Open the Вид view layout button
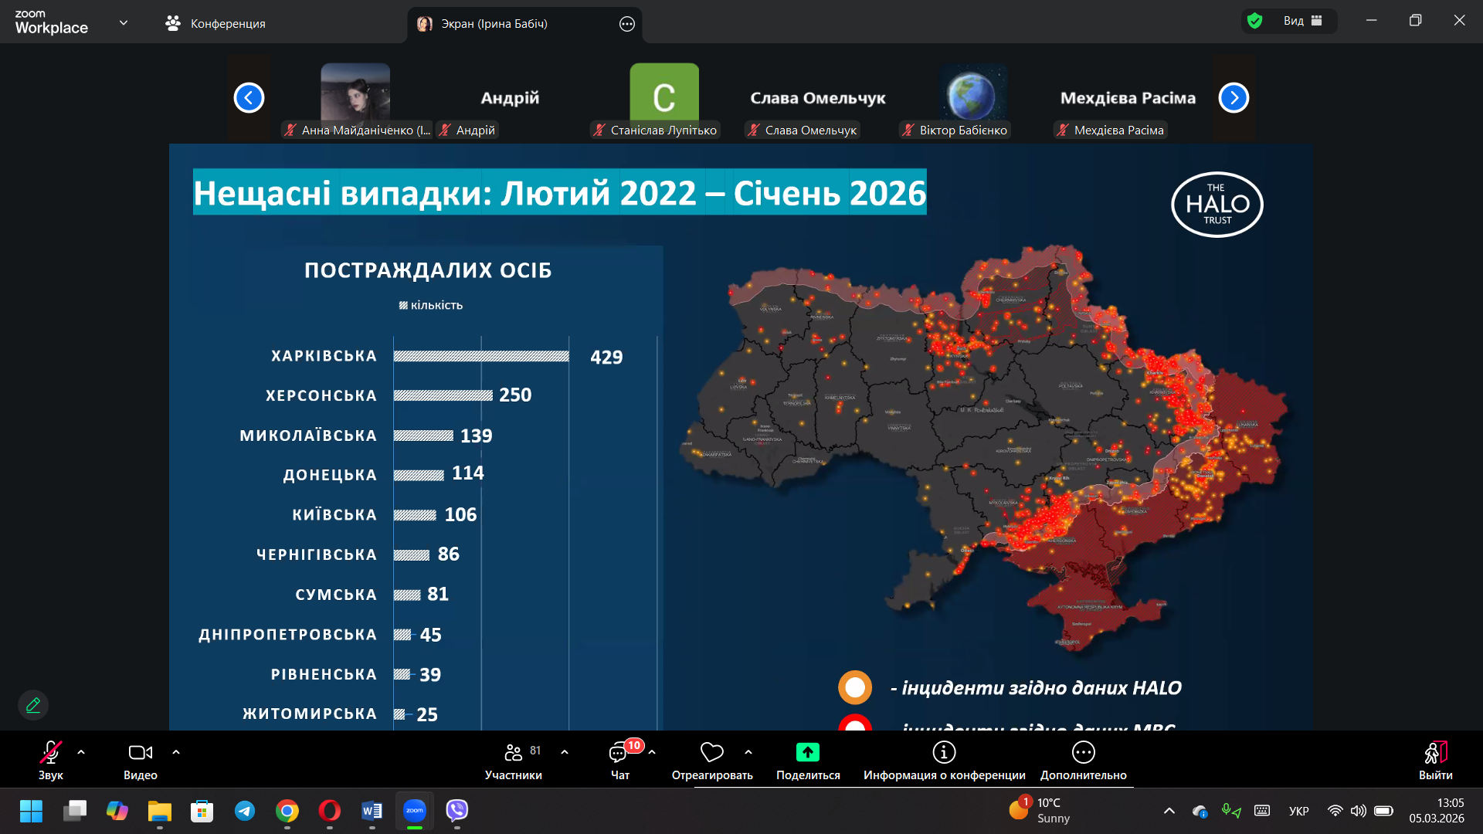The image size is (1483, 834). [1302, 21]
